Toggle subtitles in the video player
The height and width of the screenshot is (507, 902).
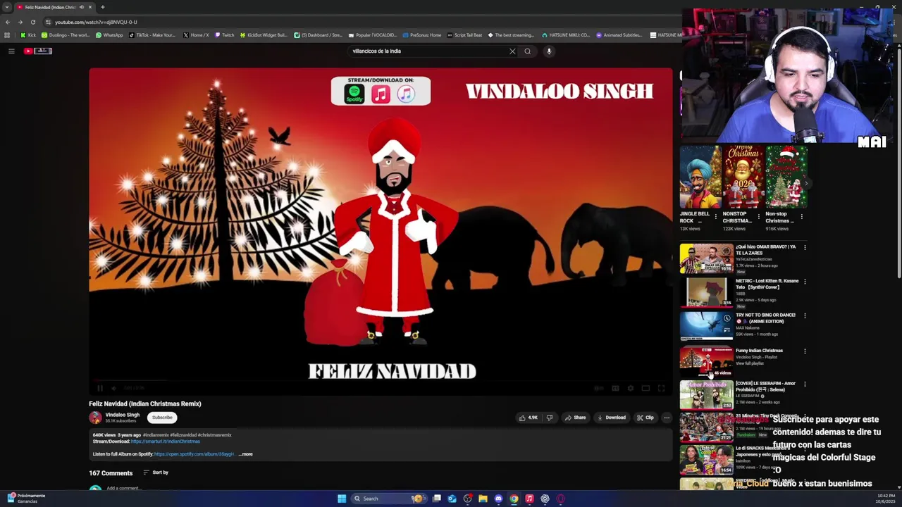point(615,388)
